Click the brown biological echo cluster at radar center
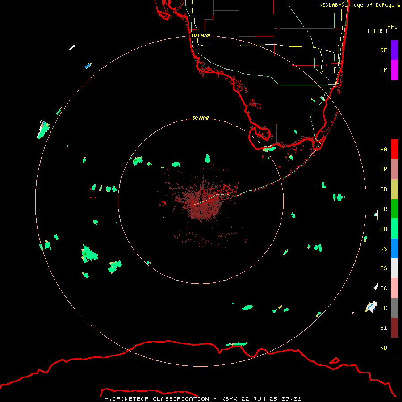The width and height of the screenshot is (402, 402). (201, 202)
